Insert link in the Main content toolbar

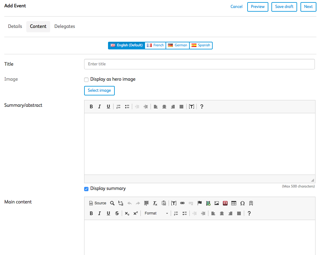point(182,203)
